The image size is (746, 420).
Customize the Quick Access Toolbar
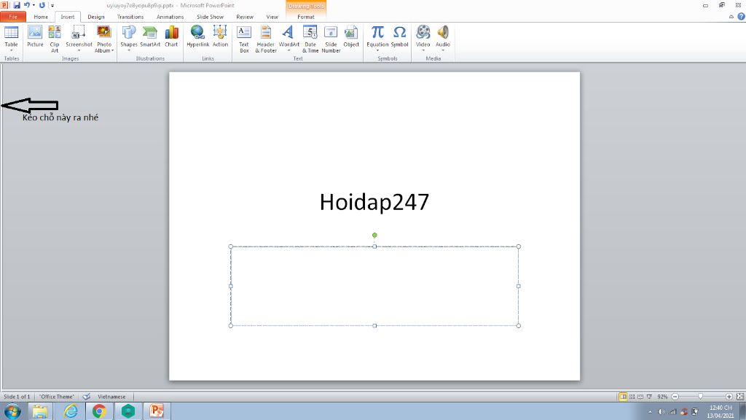pos(52,5)
